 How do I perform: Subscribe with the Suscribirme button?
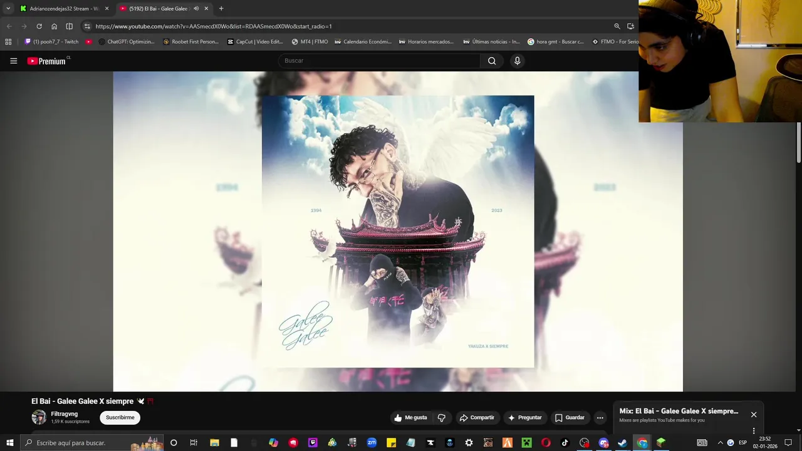120,418
